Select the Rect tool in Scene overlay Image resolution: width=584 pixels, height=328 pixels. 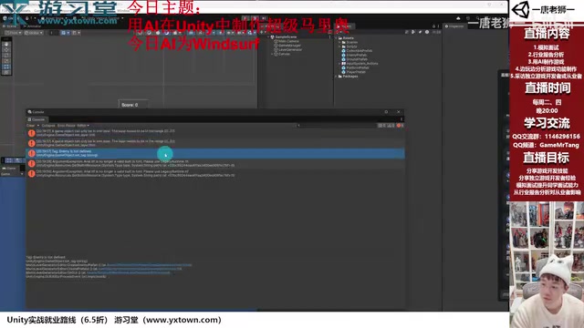(6, 67)
